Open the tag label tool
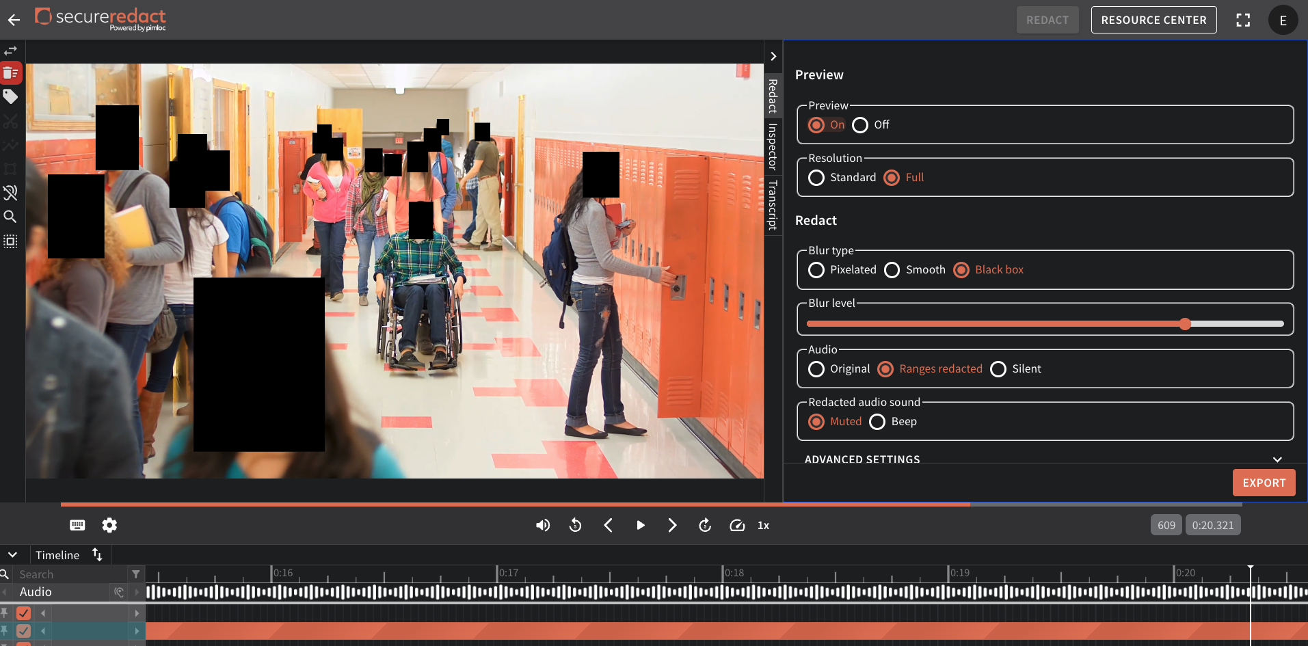This screenshot has width=1308, height=646. (10, 96)
